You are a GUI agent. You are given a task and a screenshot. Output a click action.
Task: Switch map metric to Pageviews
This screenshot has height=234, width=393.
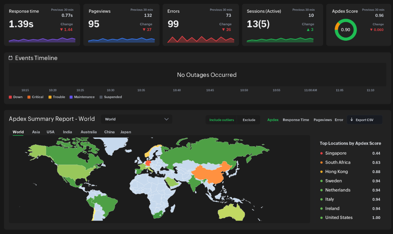tap(322, 120)
